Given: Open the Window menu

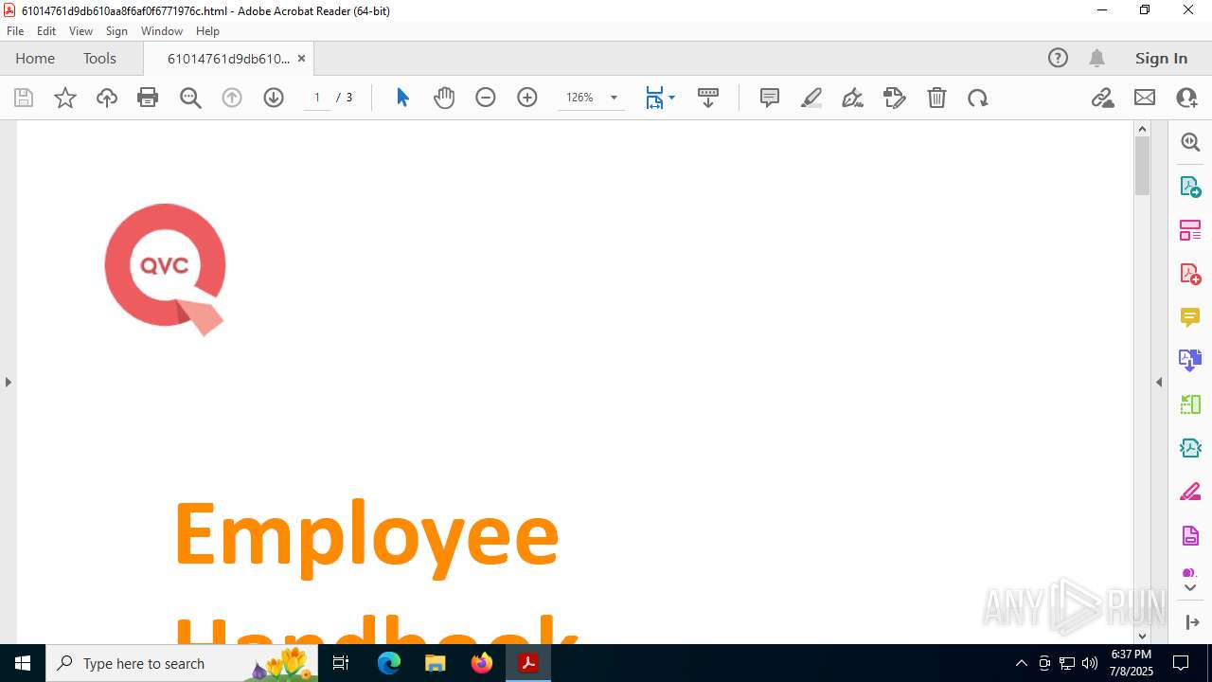Looking at the screenshot, I should 162,31.
